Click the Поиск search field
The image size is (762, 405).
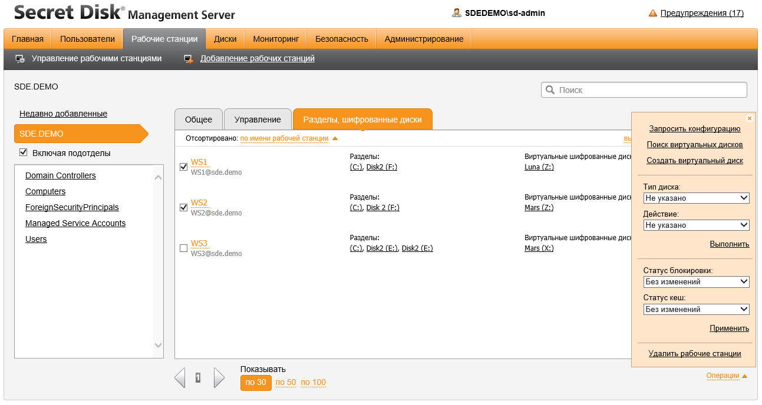644,90
